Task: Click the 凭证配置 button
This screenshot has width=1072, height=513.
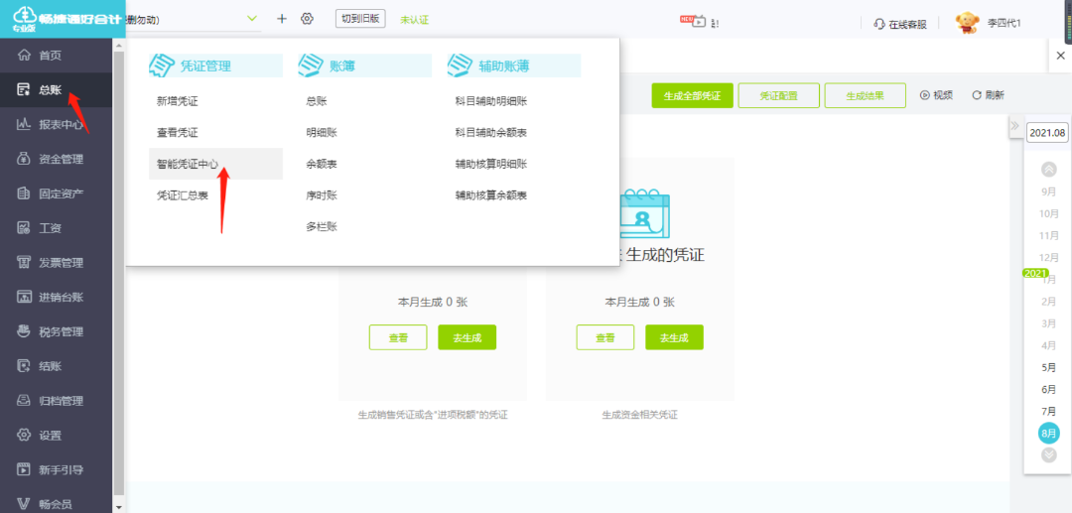Action: click(x=779, y=95)
